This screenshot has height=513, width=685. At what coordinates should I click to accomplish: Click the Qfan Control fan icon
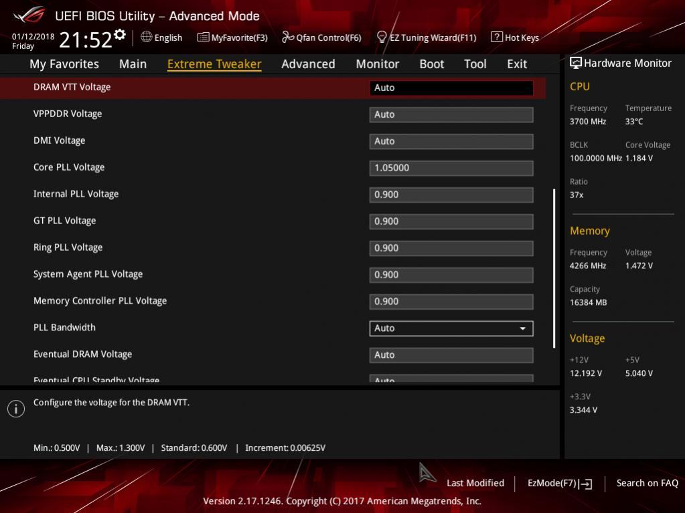(288, 37)
